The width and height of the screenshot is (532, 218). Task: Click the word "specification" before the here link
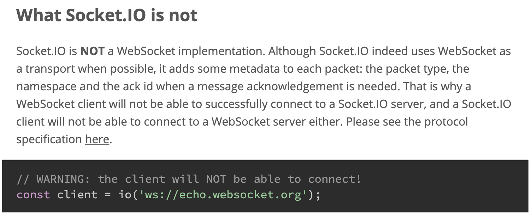(49, 140)
